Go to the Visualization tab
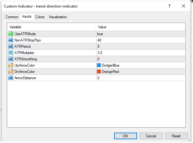Screen dimensions: 193x143 (58, 17)
